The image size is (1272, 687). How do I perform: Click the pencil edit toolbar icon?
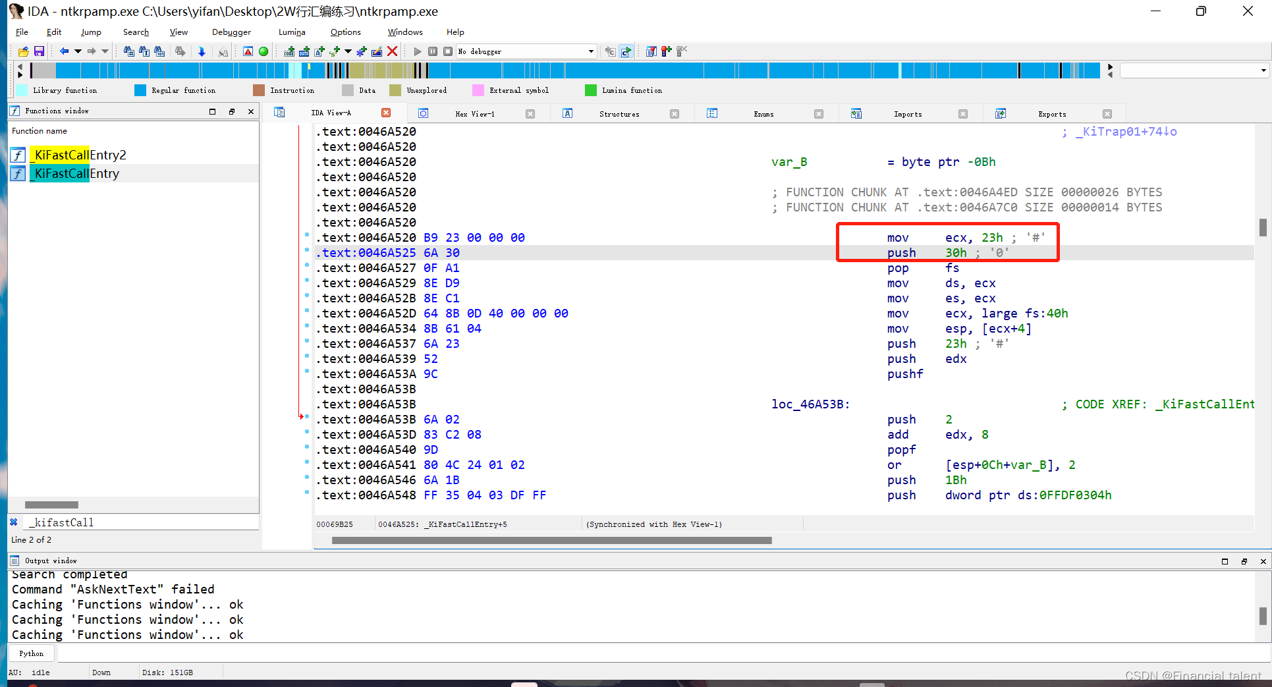377,51
